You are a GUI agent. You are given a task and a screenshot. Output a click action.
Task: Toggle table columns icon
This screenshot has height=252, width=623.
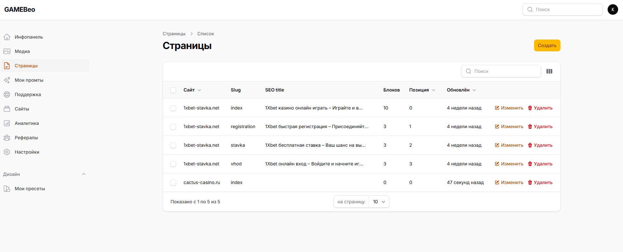[549, 71]
